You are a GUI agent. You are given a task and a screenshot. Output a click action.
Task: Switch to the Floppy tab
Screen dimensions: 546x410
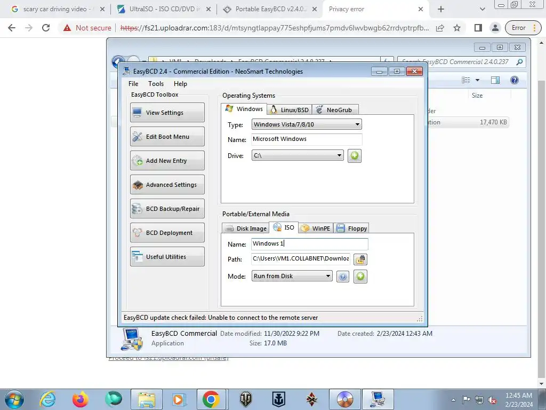pos(351,228)
